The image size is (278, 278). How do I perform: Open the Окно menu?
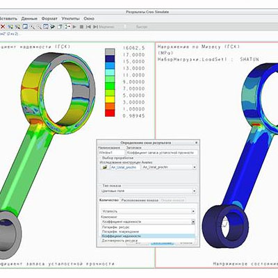(89, 19)
